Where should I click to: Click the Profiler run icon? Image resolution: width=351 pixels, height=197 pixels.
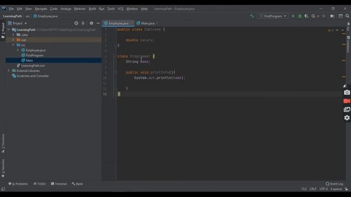pos(313,16)
